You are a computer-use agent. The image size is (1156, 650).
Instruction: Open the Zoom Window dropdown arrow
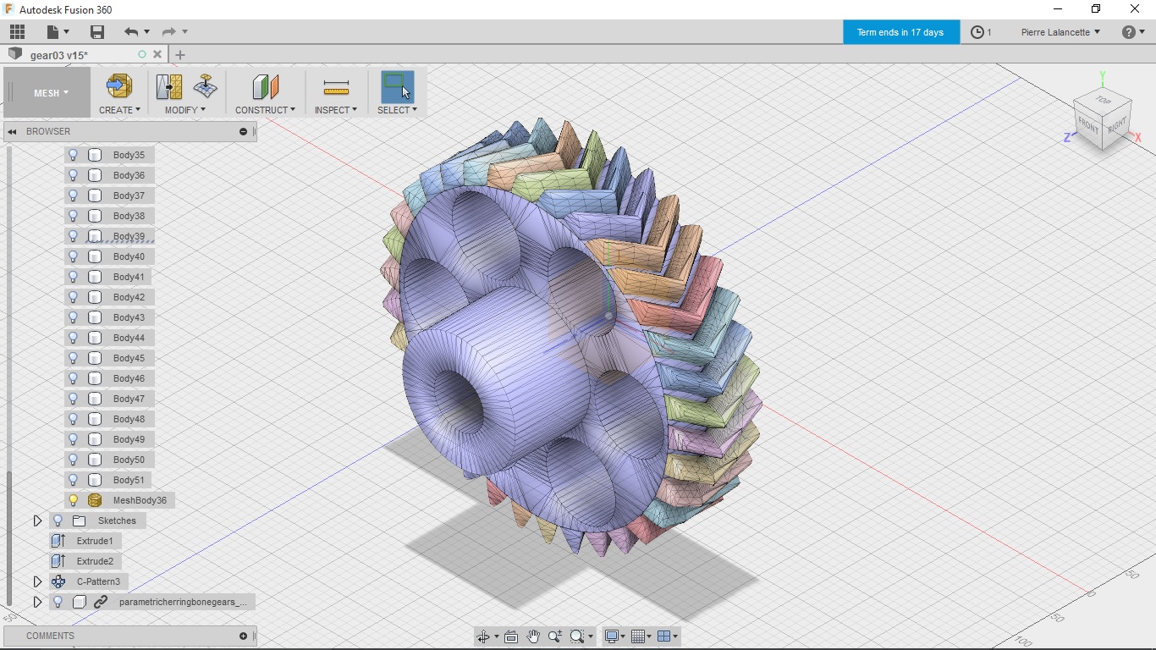point(589,637)
